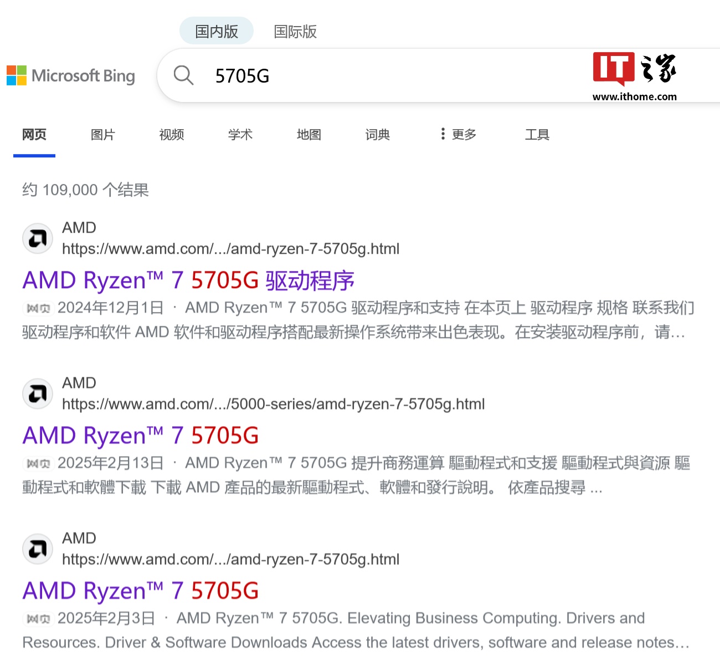Viewport: 720px width, 665px height.
Task: Click the amd.com URL of the 2025年2月3日 result
Action: (x=230, y=559)
